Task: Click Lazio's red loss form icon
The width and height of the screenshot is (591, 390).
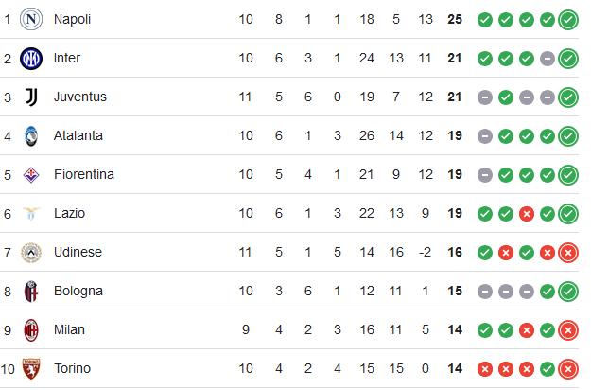Action: [x=527, y=214]
